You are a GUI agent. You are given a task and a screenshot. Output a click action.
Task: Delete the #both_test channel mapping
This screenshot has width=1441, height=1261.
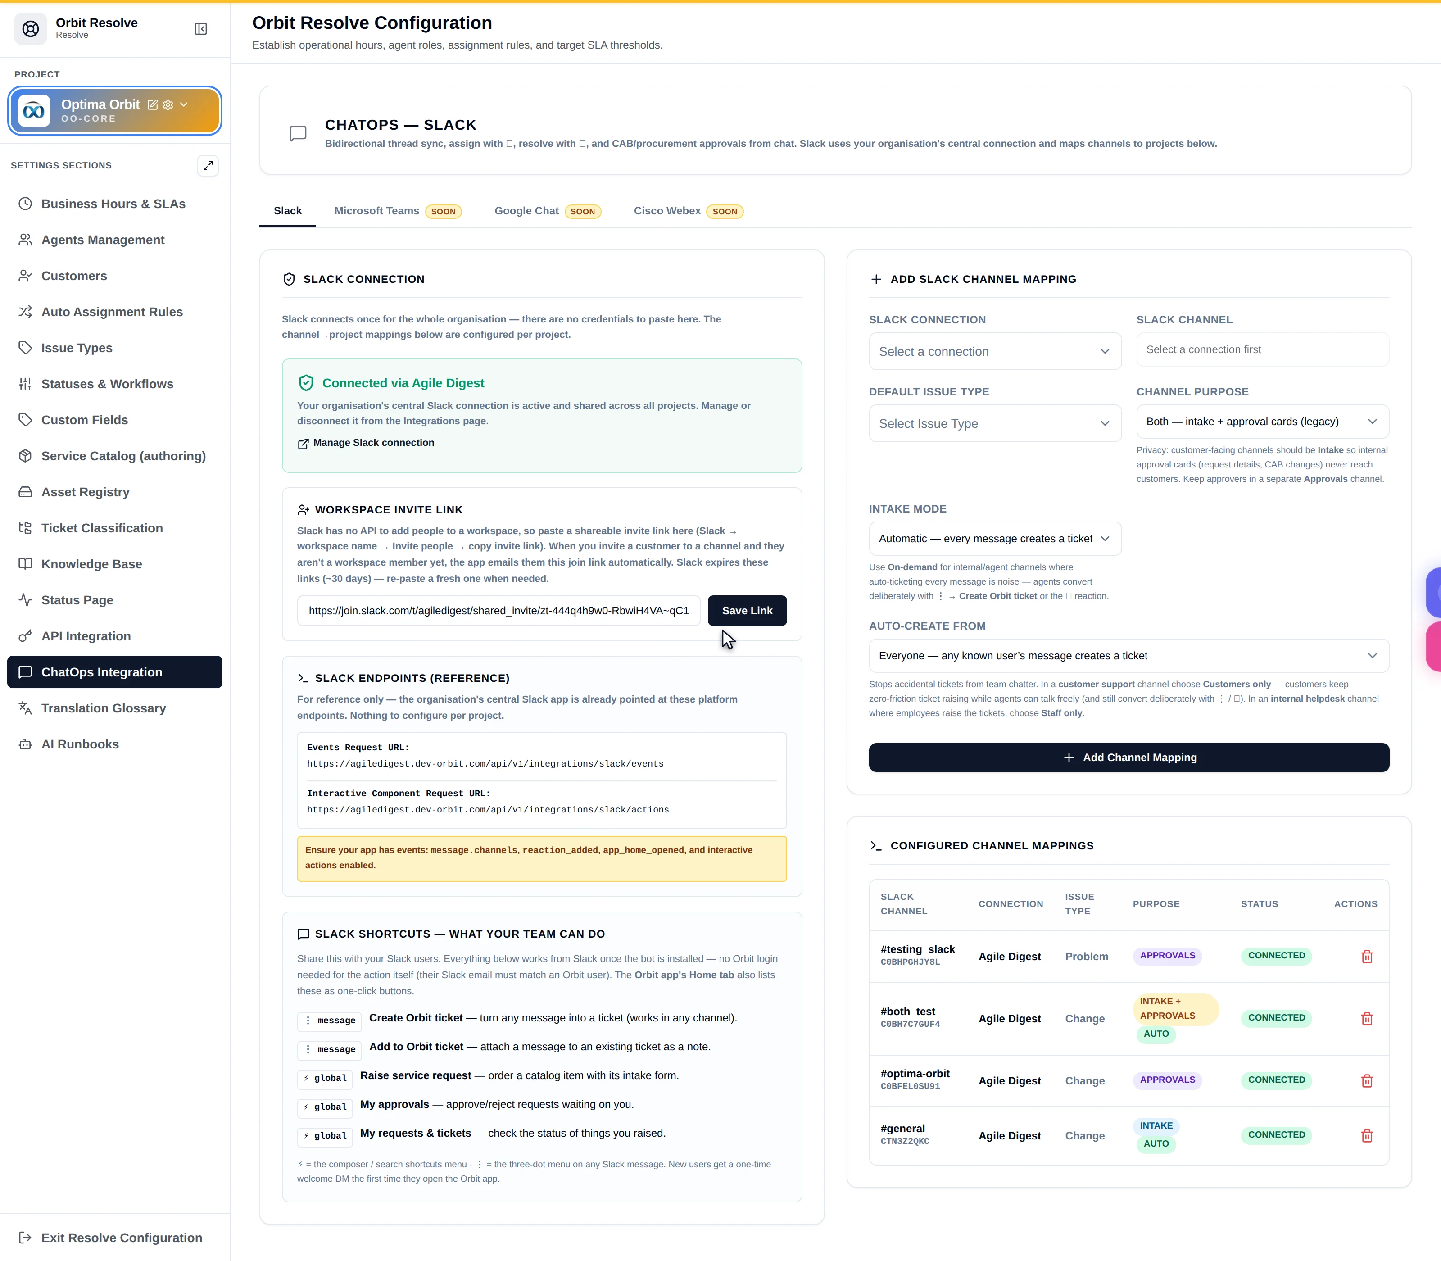point(1366,1019)
